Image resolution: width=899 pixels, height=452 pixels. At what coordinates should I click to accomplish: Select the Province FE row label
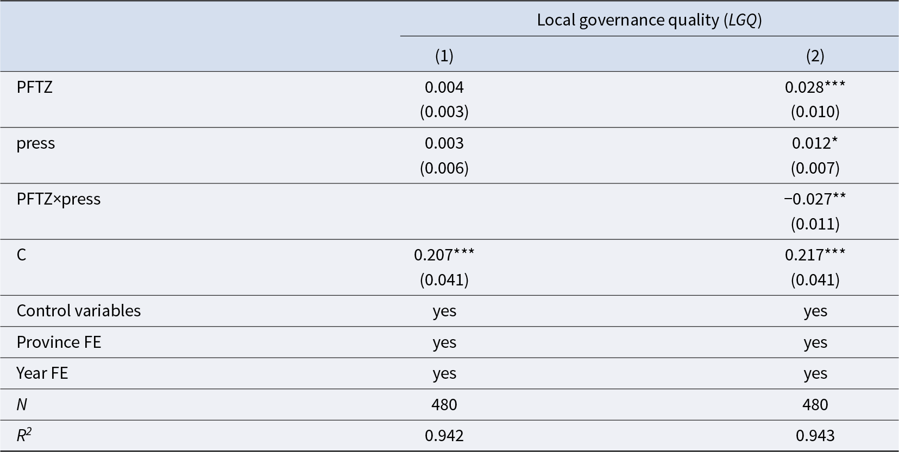tap(59, 342)
